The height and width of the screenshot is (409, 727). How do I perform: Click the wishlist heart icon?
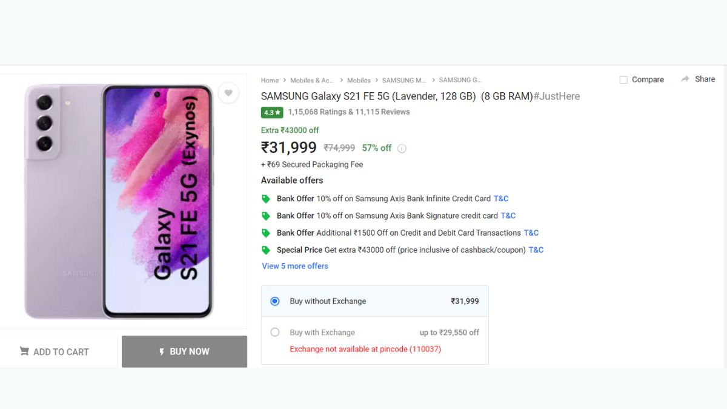coord(228,93)
